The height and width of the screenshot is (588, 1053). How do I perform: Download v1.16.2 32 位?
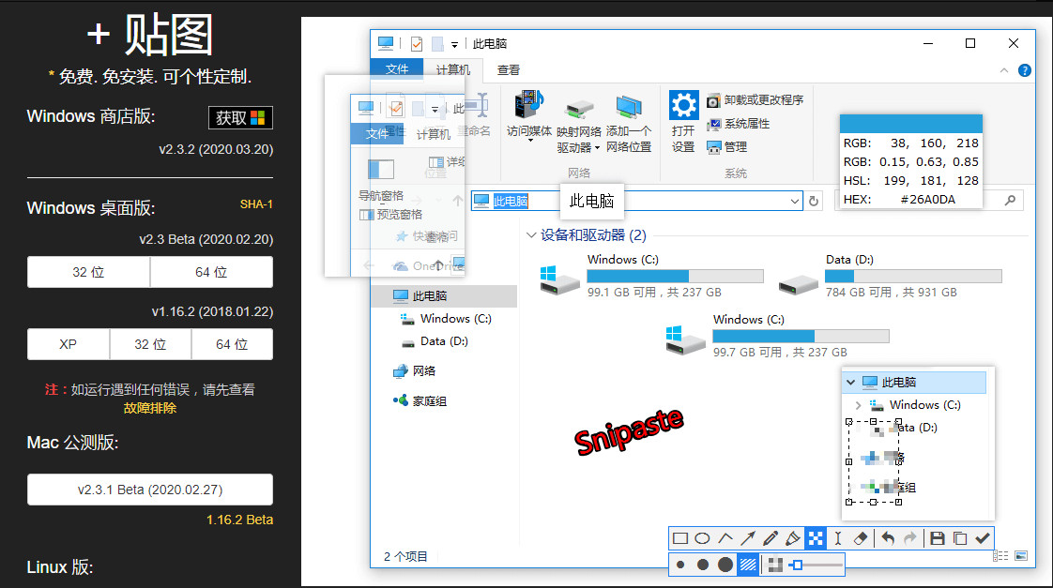pos(150,344)
